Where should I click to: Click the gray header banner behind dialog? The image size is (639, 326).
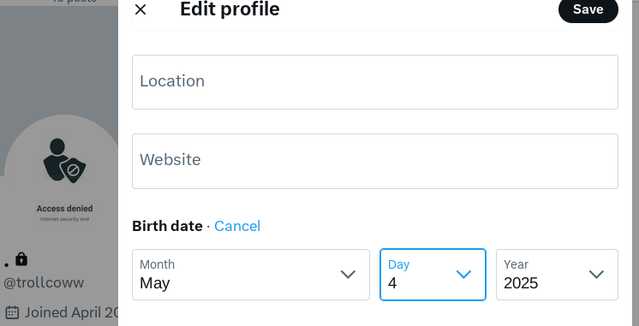59,61
